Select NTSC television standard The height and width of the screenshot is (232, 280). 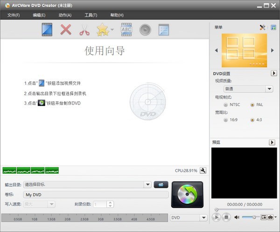click(x=226, y=105)
